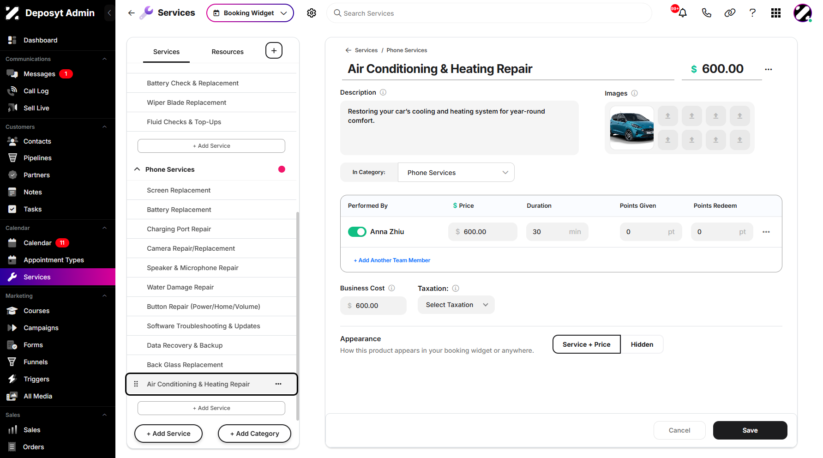The height and width of the screenshot is (458, 823).
Task: Switch to the Resources tab
Action: [228, 52]
